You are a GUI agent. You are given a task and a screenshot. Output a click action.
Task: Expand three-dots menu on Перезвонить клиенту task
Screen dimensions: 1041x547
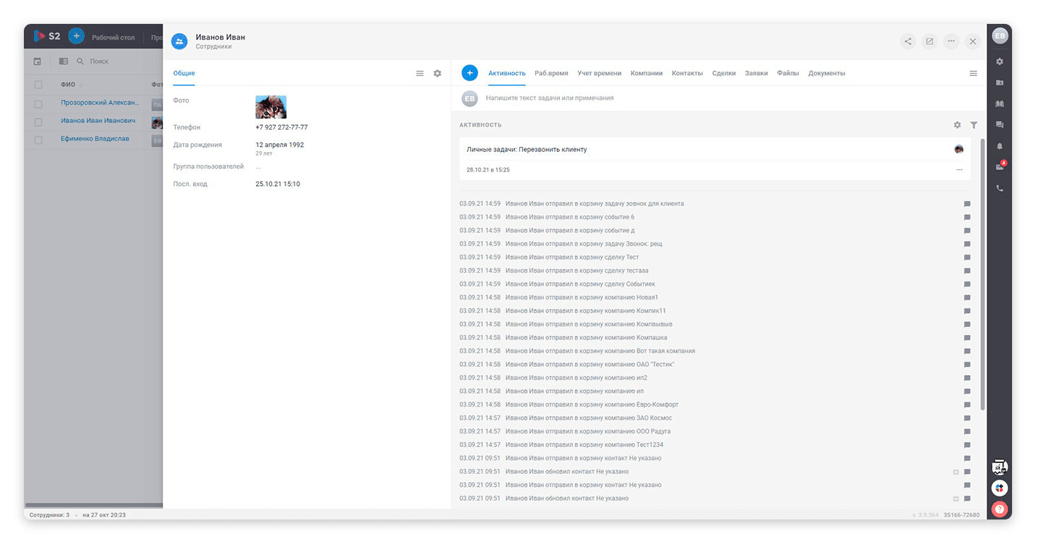[959, 170]
